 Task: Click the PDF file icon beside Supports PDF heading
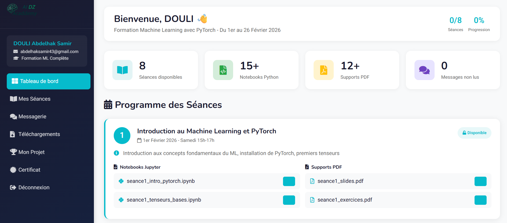307,167
